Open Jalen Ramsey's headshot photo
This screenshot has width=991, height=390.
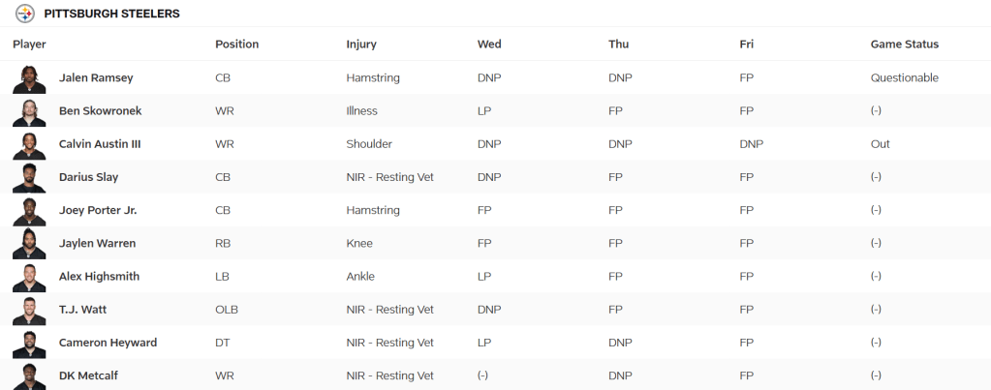click(29, 78)
